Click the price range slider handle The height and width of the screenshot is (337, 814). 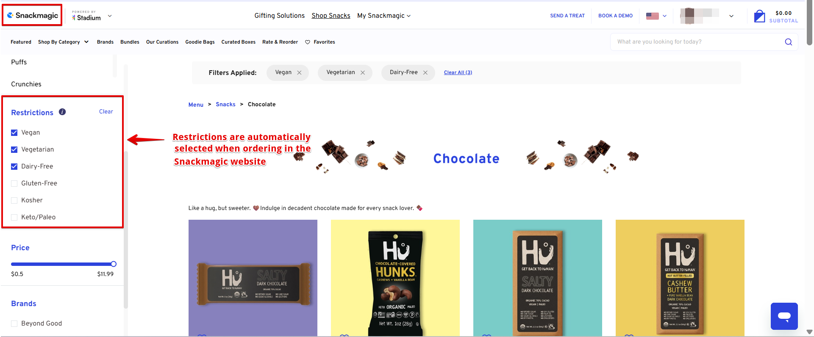(x=114, y=264)
